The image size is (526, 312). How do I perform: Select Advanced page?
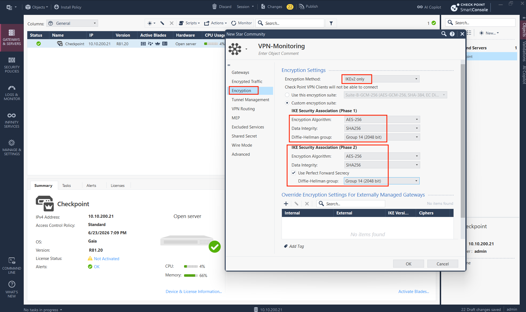click(x=241, y=154)
